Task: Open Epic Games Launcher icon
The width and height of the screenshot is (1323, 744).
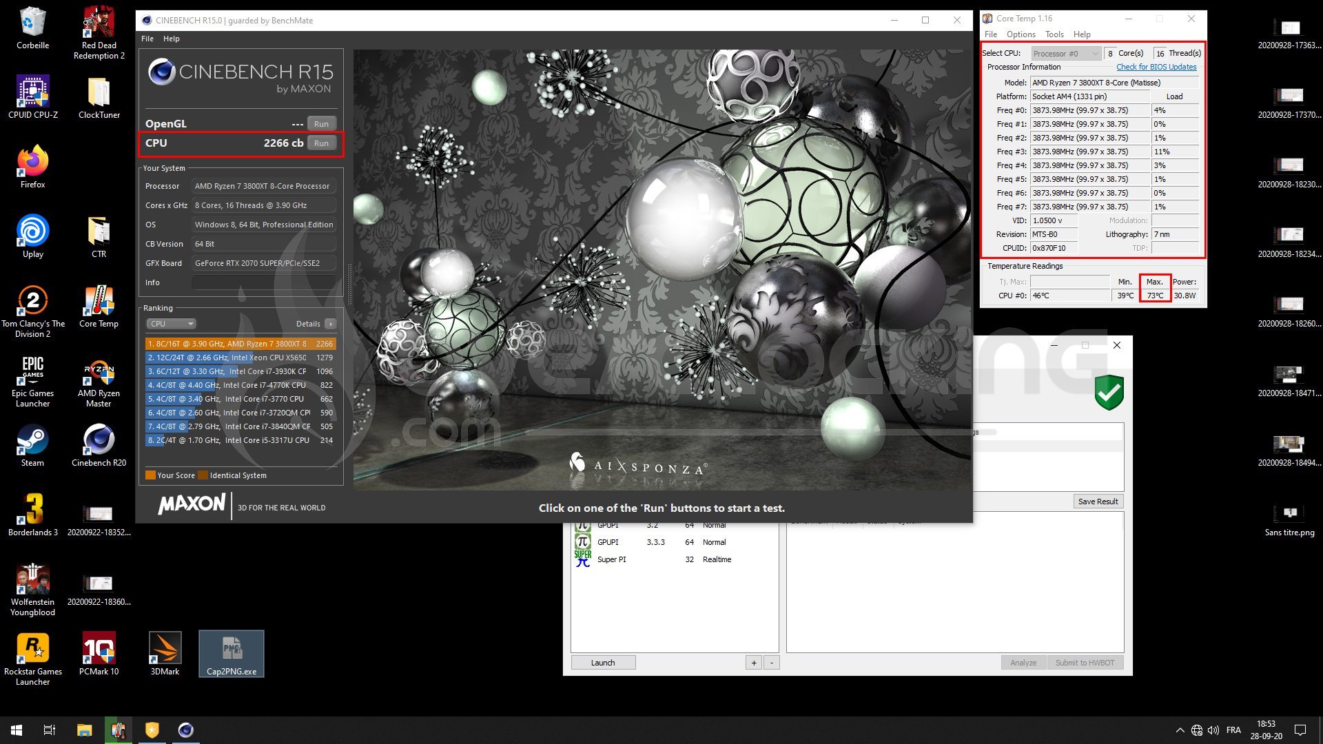Action: pyautogui.click(x=32, y=381)
